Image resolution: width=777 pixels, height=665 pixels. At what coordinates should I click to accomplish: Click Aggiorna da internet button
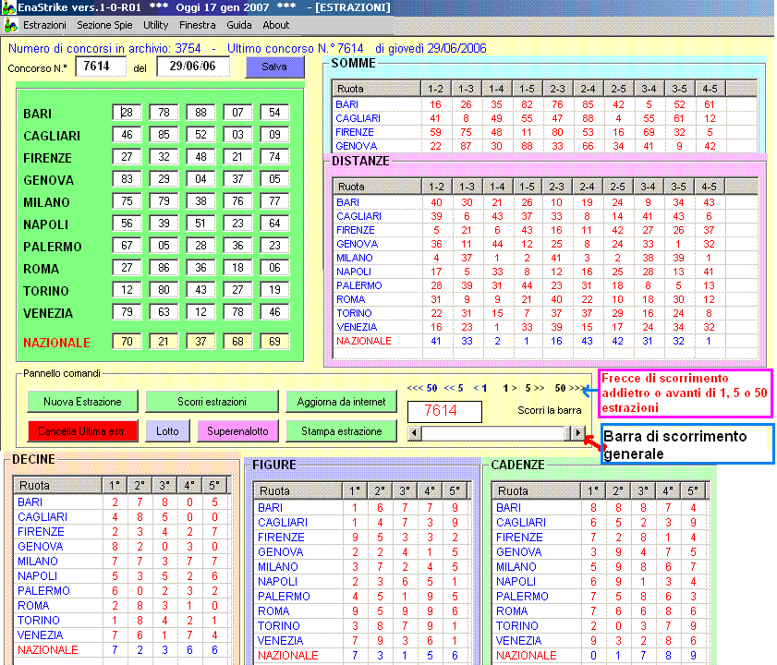(341, 402)
